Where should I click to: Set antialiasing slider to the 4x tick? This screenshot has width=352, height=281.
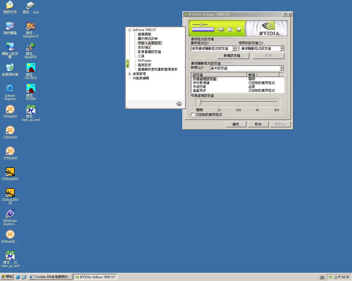coord(257,106)
